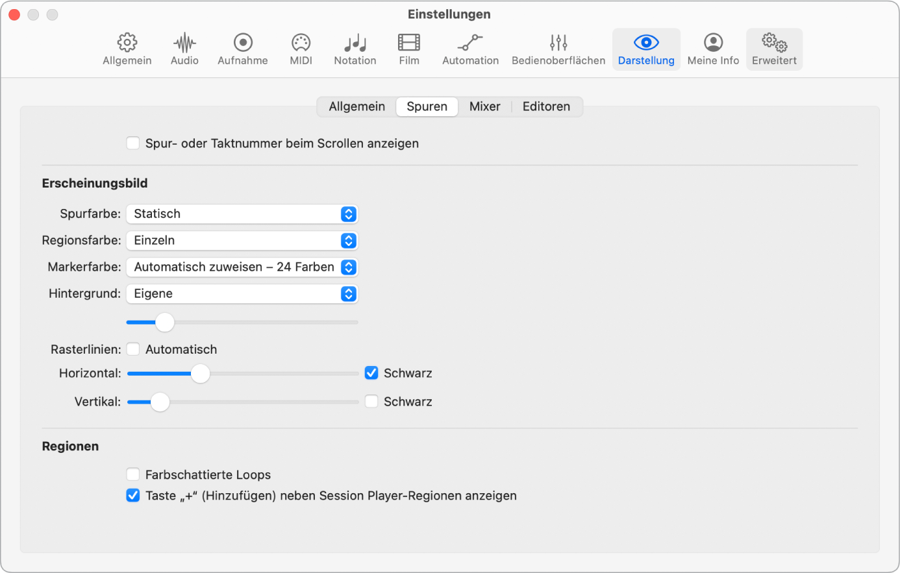Select the Darstellung eye icon
The image size is (900, 573).
646,43
